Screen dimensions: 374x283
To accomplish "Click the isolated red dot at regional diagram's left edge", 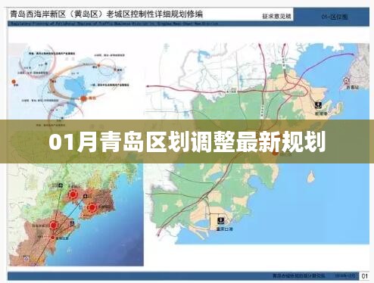I will point(14,82).
